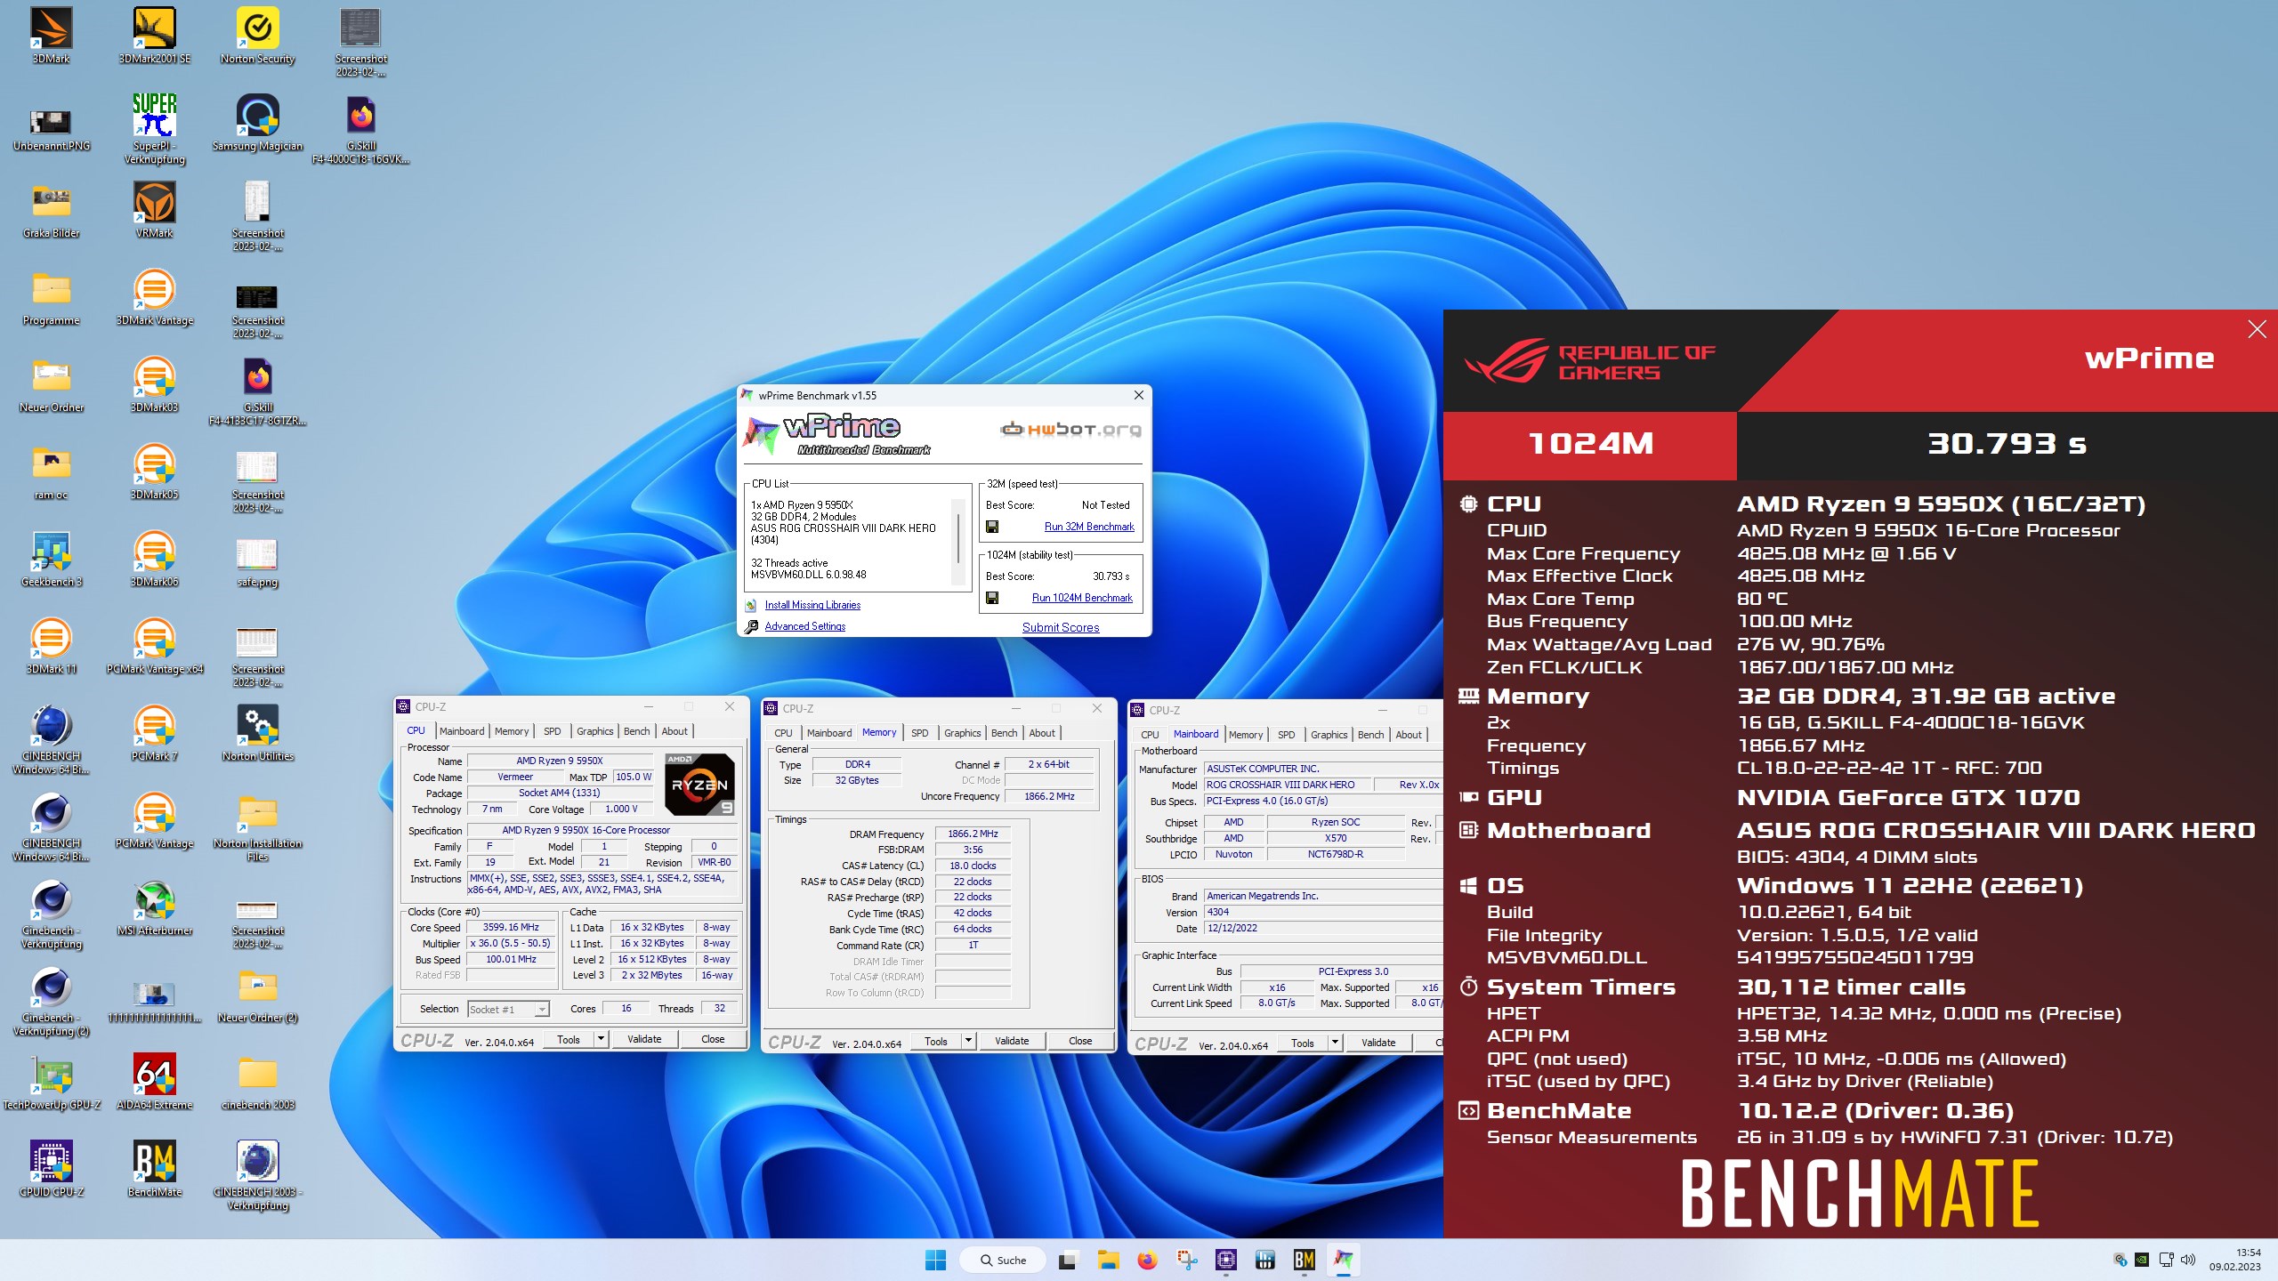Open the Bench tab in CPU-Z CPU window
2278x1281 pixels.
click(x=636, y=731)
